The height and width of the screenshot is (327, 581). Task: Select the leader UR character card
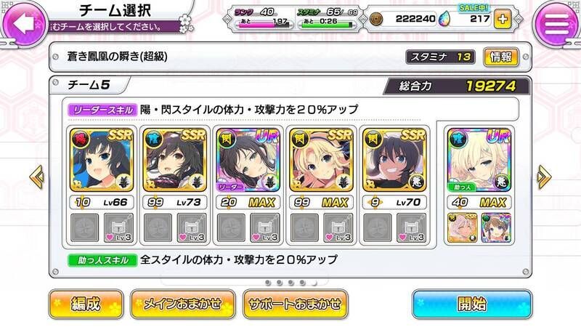tap(248, 160)
